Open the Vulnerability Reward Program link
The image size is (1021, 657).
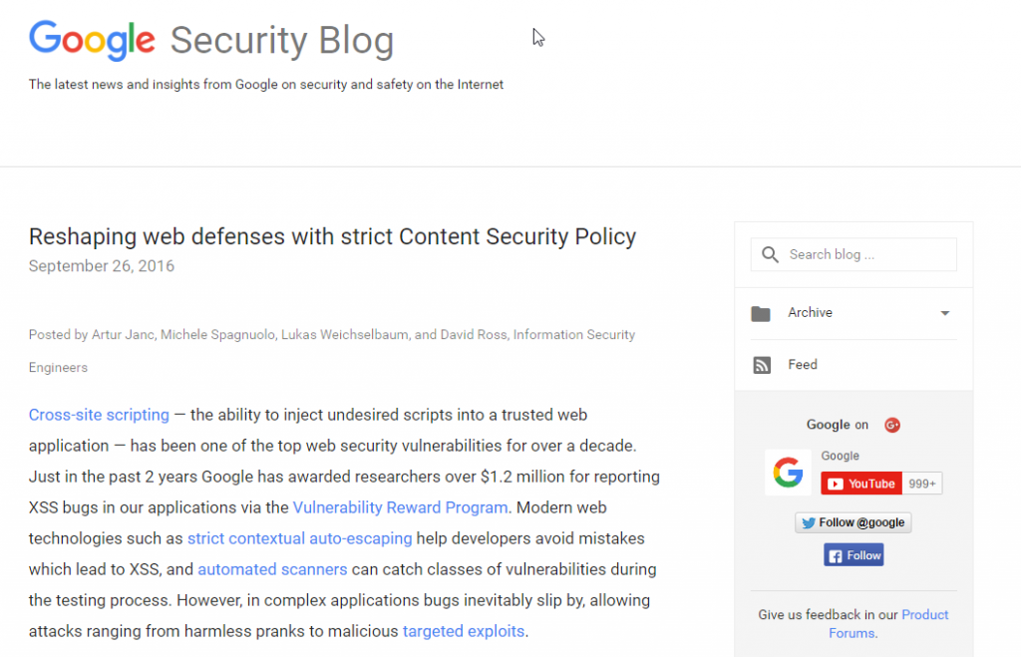[x=401, y=507]
